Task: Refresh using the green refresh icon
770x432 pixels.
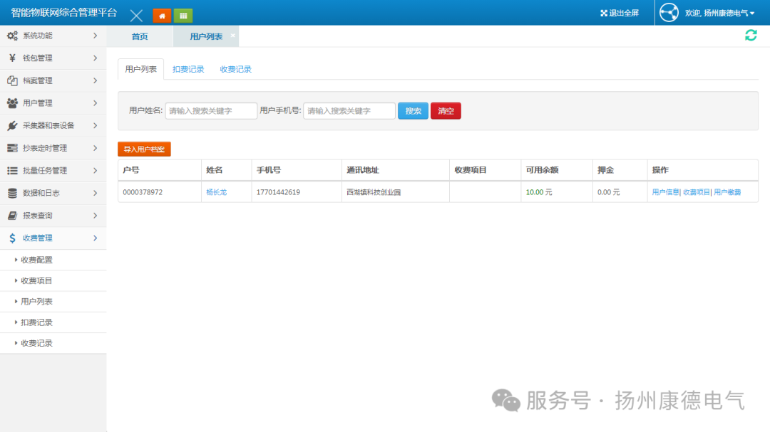Action: 750,36
